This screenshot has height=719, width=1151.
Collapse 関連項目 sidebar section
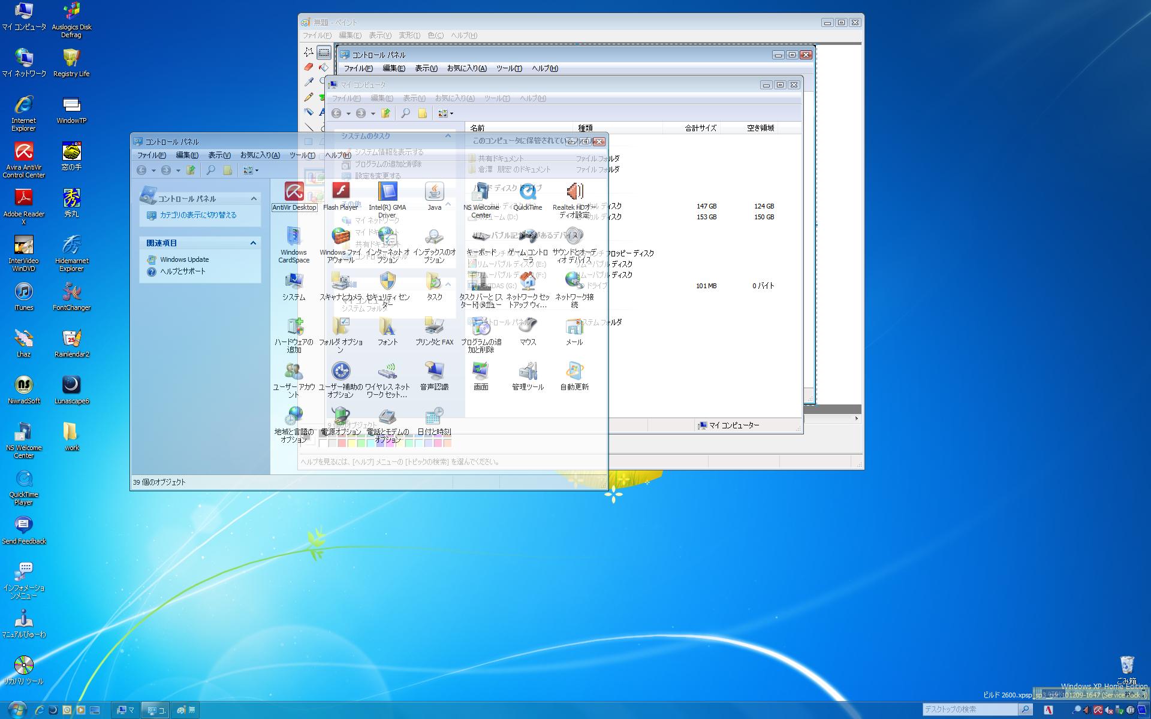(254, 243)
